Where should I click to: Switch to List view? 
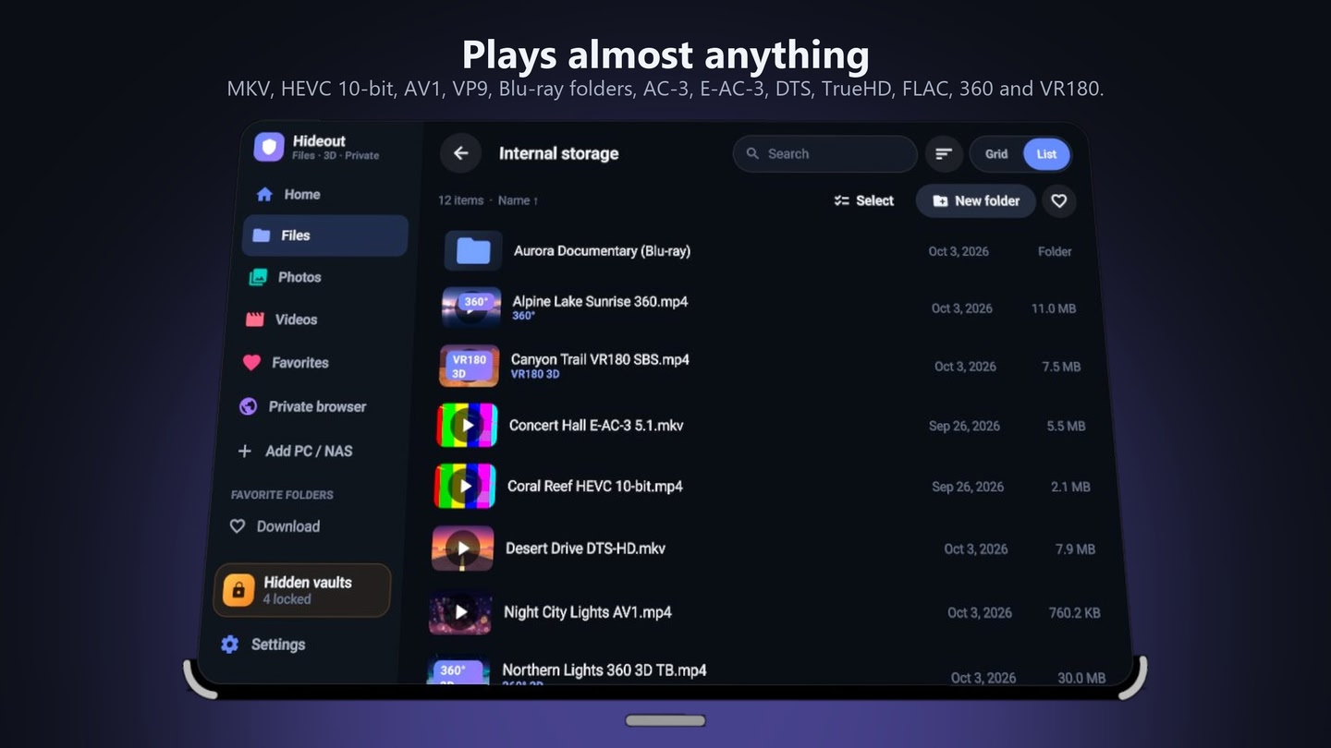(x=1046, y=154)
